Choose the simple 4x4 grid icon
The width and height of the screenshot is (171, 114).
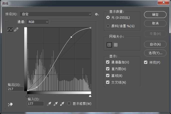coord(109,45)
